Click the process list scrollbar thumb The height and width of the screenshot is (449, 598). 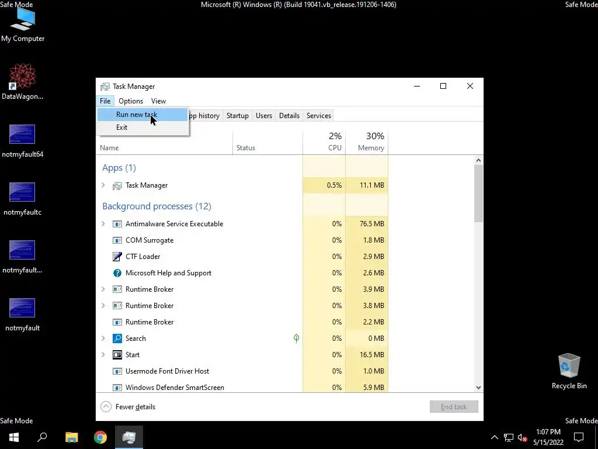(x=479, y=194)
